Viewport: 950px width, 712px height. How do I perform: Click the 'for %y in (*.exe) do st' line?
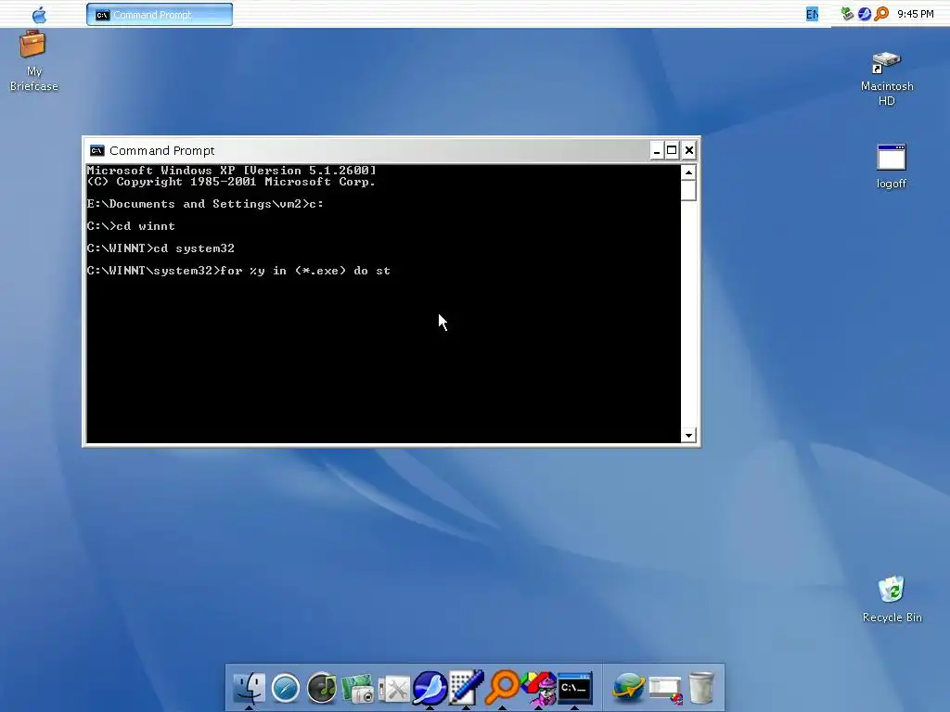238,271
